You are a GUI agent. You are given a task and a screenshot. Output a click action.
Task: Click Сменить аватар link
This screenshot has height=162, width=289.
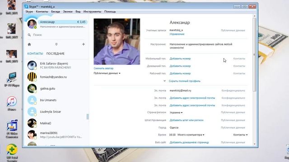tap(103, 68)
